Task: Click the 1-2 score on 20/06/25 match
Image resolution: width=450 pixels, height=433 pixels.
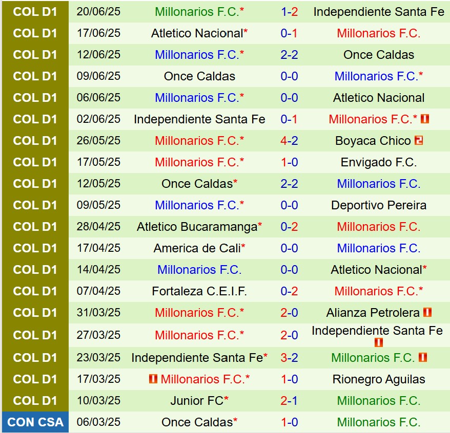Action: point(289,12)
